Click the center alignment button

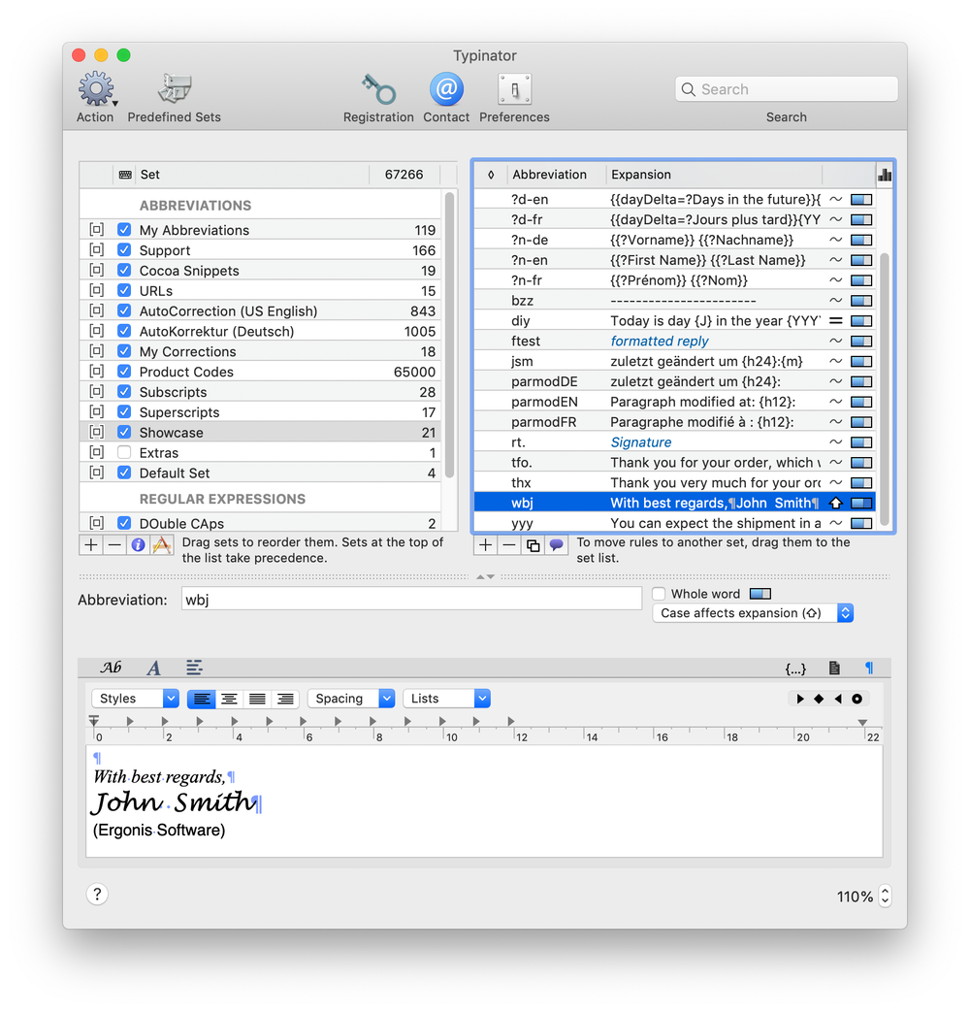[229, 699]
